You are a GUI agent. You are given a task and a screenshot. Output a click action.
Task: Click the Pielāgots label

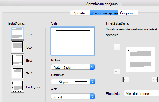[33, 87]
